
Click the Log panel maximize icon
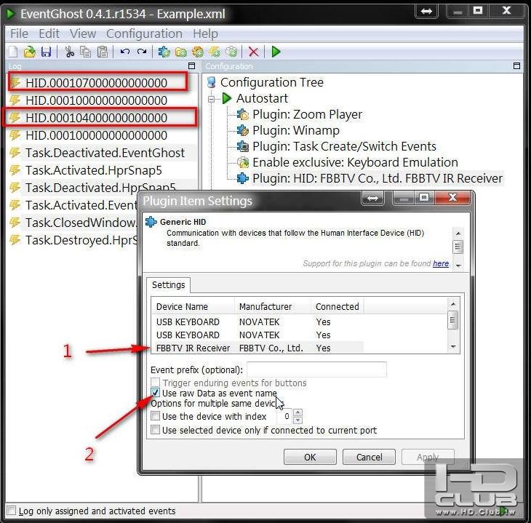[x=192, y=65]
